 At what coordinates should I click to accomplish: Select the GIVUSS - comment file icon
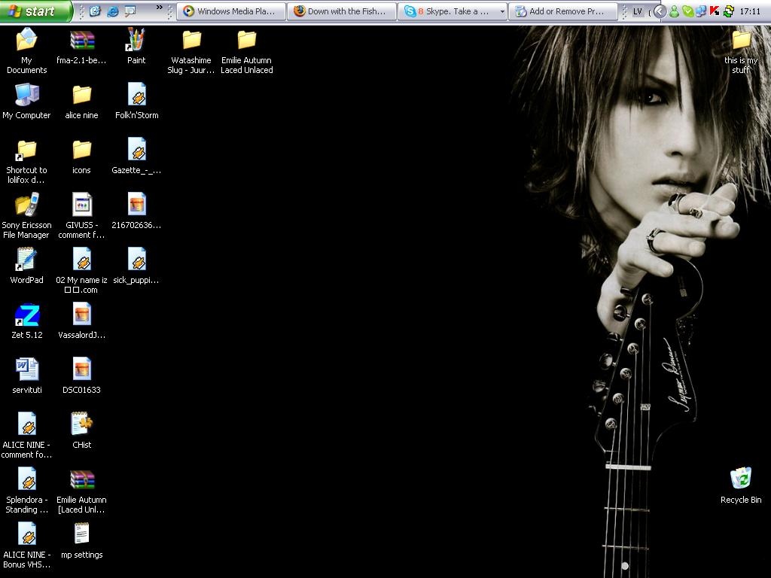point(81,215)
